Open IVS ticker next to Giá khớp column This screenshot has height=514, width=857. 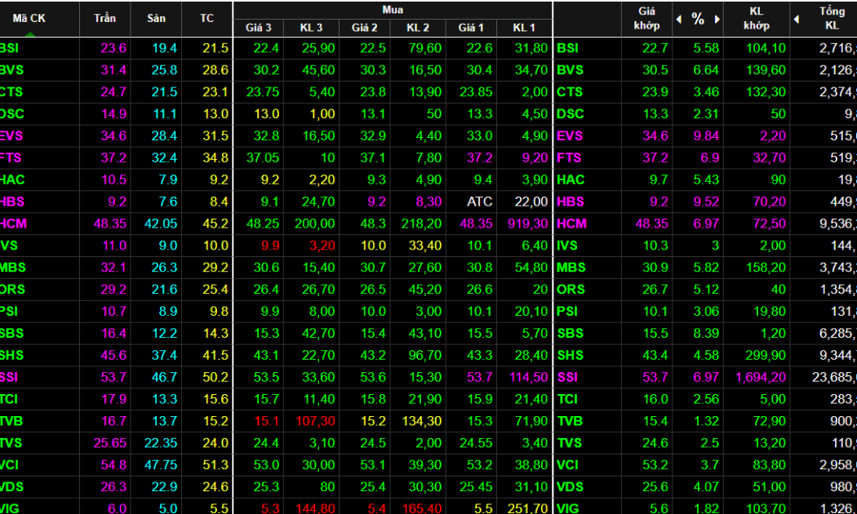coord(566,246)
